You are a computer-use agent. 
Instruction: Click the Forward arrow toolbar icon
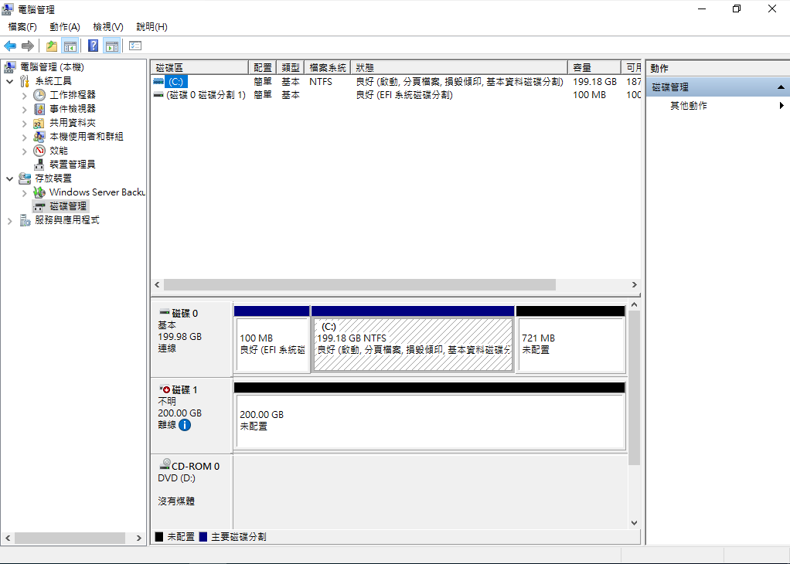[x=27, y=46]
